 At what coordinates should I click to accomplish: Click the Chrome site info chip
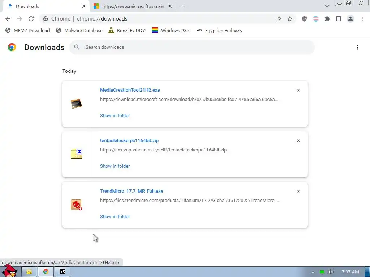click(57, 19)
